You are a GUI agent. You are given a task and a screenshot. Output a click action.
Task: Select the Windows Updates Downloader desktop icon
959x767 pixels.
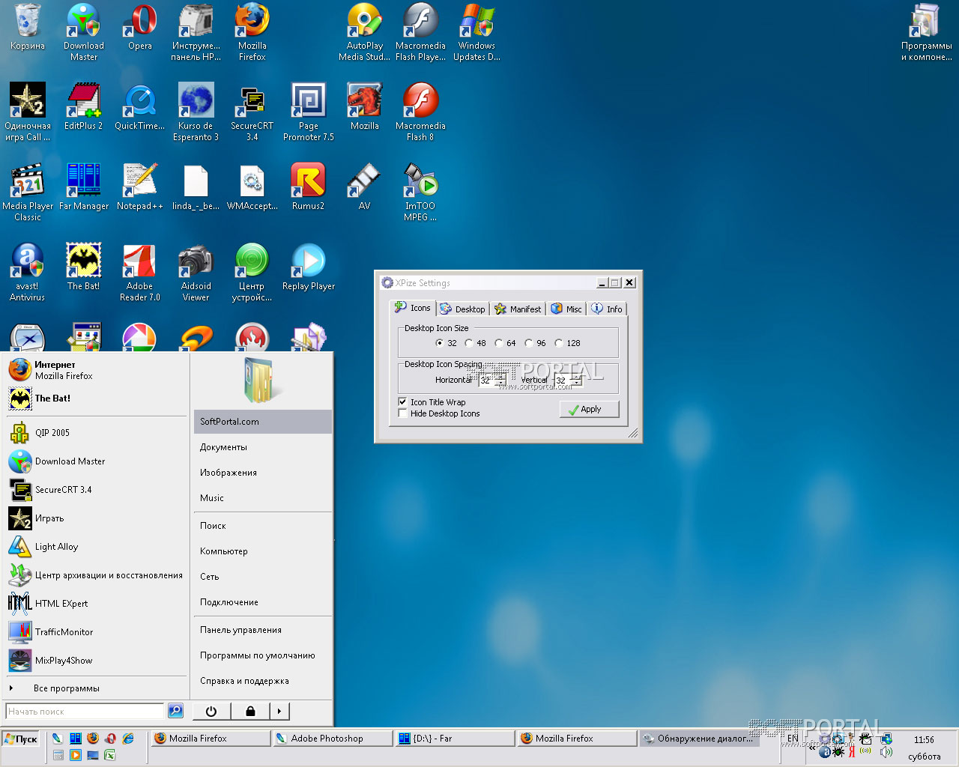[x=477, y=32]
